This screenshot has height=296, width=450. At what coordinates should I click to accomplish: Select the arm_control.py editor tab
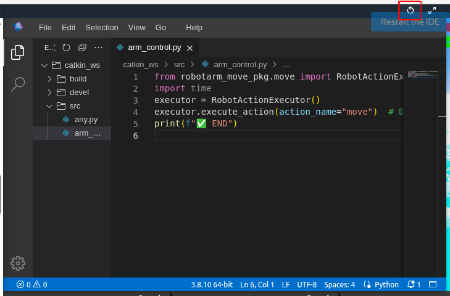point(154,47)
